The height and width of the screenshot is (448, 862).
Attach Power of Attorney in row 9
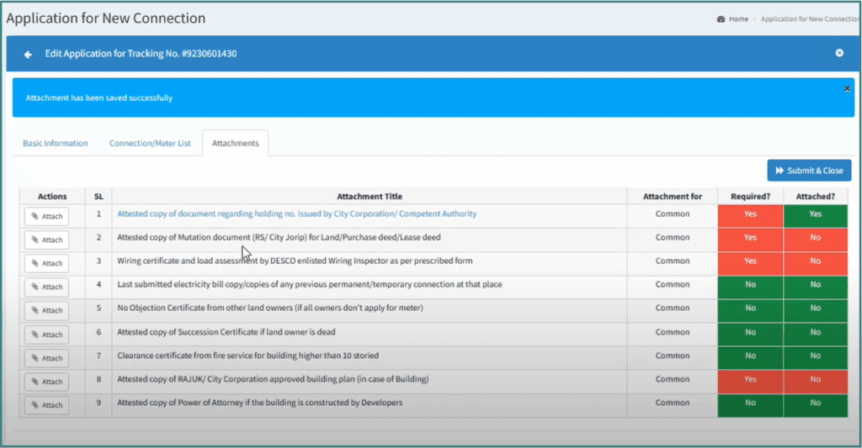click(47, 405)
